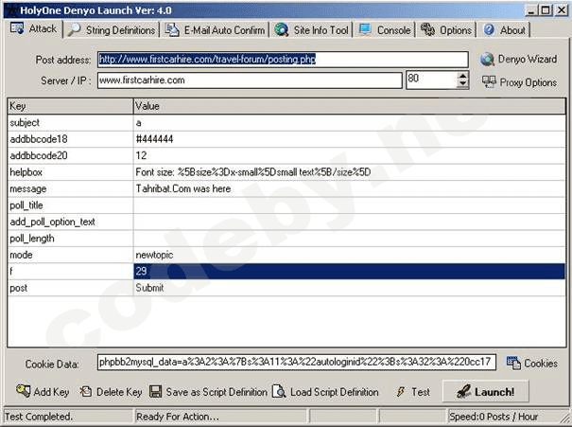Decrease port number with down arrow
Image resolution: width=572 pixels, height=427 pixels.
(x=462, y=84)
